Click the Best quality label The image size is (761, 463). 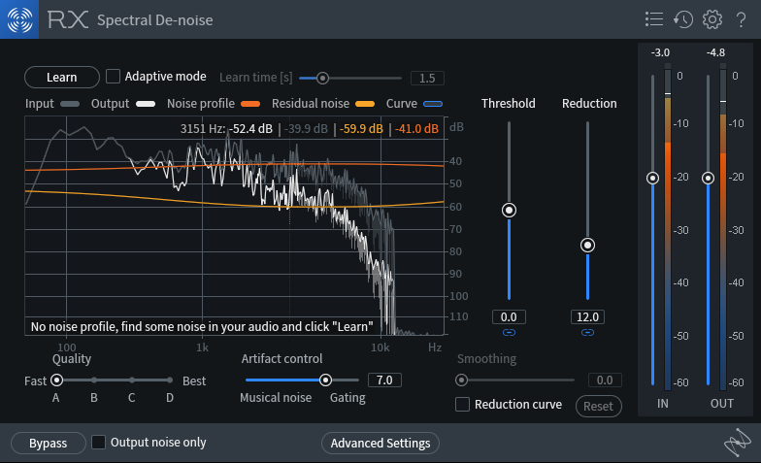(194, 380)
